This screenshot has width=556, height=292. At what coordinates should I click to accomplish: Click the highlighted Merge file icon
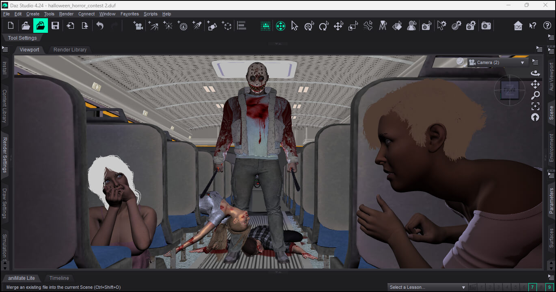click(x=41, y=26)
